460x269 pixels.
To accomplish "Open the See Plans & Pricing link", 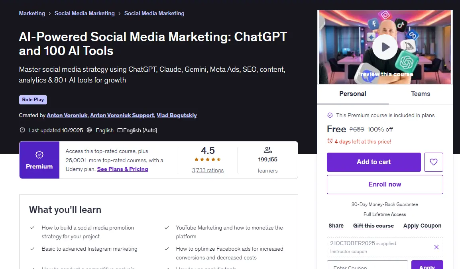I will click(x=123, y=169).
